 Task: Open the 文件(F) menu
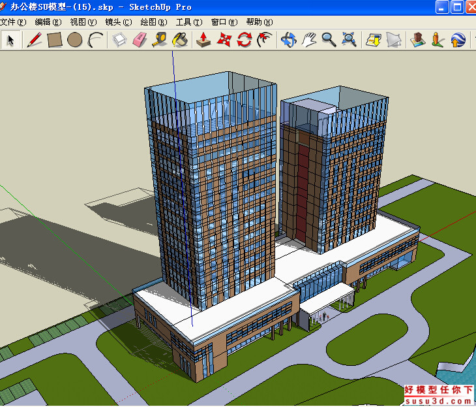(13, 22)
